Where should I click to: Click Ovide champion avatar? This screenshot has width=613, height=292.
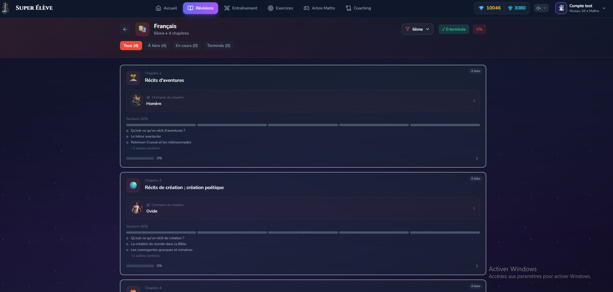136,208
